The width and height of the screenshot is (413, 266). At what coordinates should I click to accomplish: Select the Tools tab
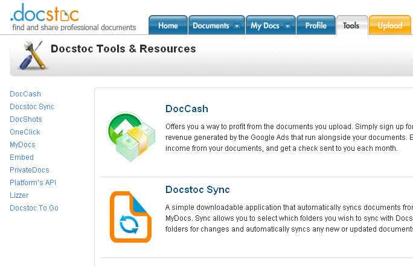pos(352,25)
